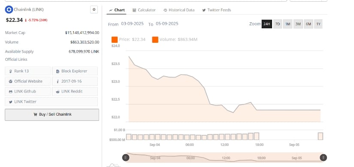Switch to Twitter Feeds tab

click(x=217, y=10)
